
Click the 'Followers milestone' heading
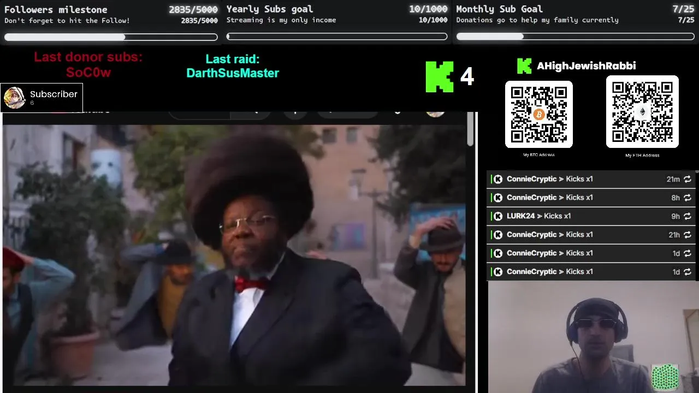pyautogui.click(x=56, y=9)
